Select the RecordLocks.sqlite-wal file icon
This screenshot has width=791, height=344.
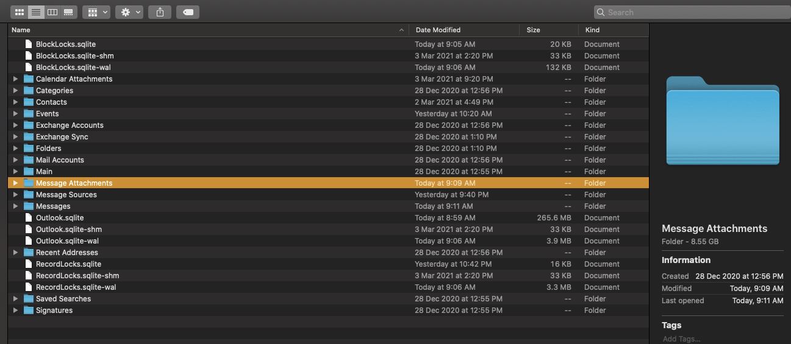click(28, 287)
